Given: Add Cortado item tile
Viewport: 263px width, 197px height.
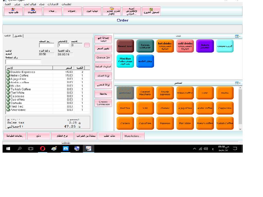Looking at the screenshot, I should click(x=125, y=123).
